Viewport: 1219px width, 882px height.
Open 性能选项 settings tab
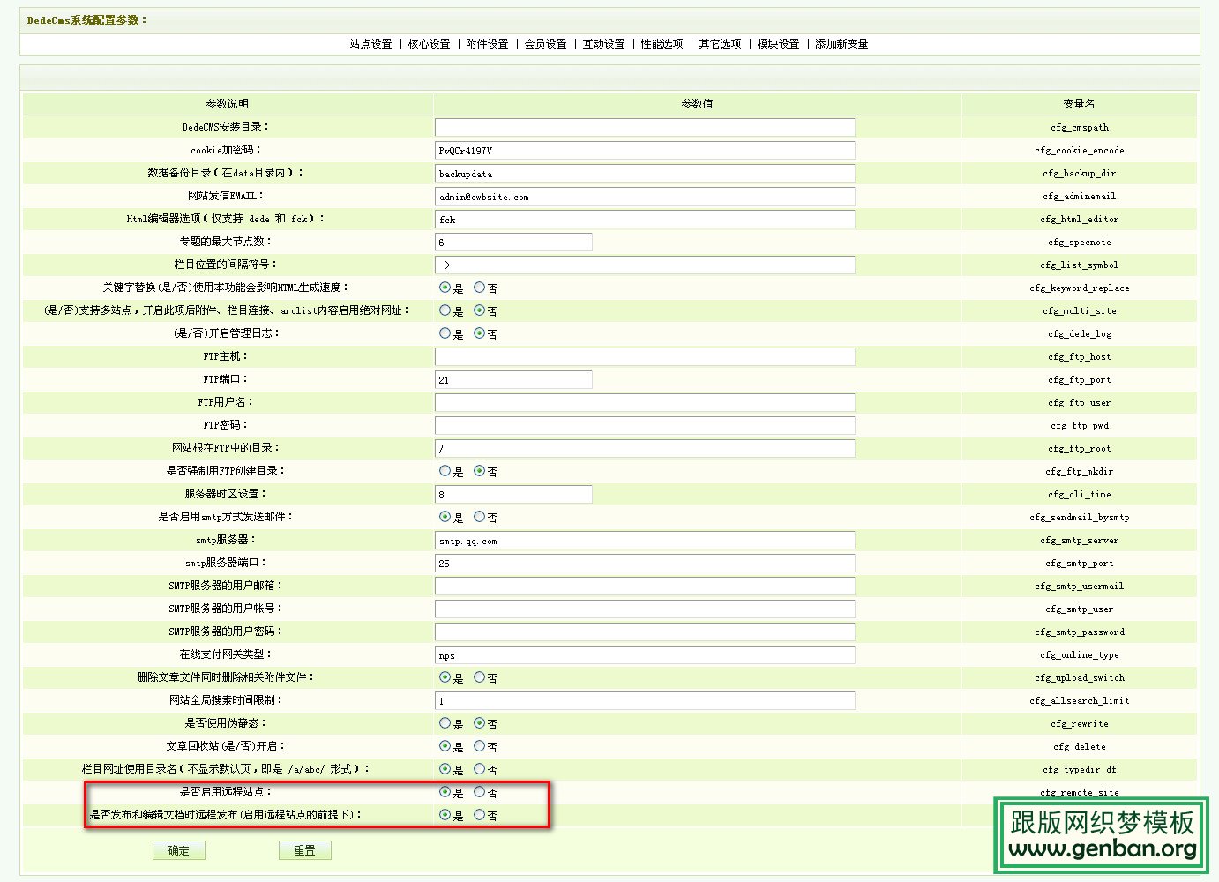(x=662, y=44)
